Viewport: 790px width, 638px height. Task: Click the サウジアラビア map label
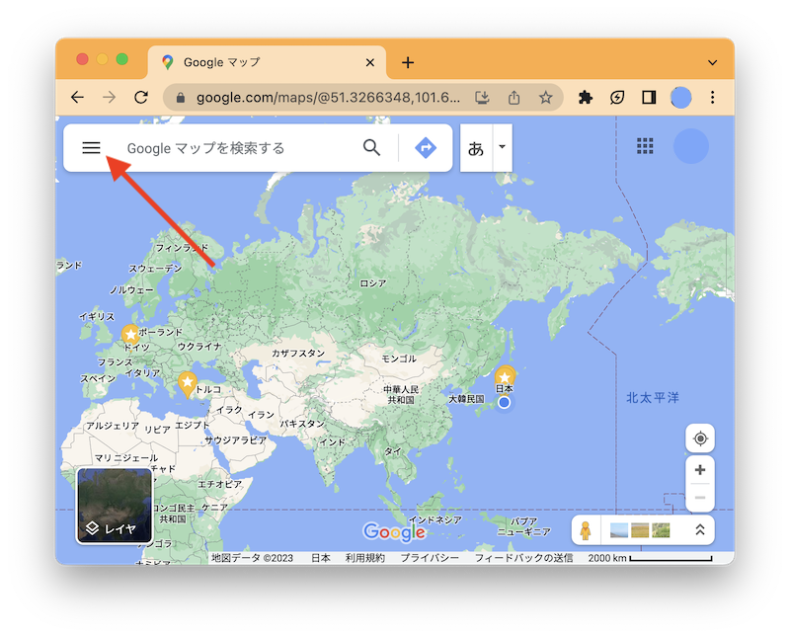click(235, 439)
